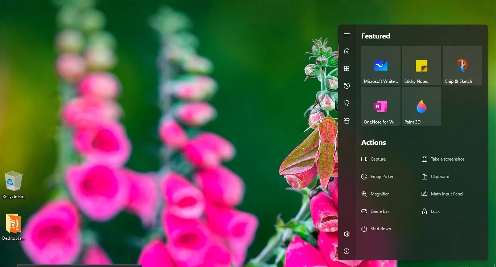Open the Math Input Panel
The image size is (496, 267).
pyautogui.click(x=443, y=194)
